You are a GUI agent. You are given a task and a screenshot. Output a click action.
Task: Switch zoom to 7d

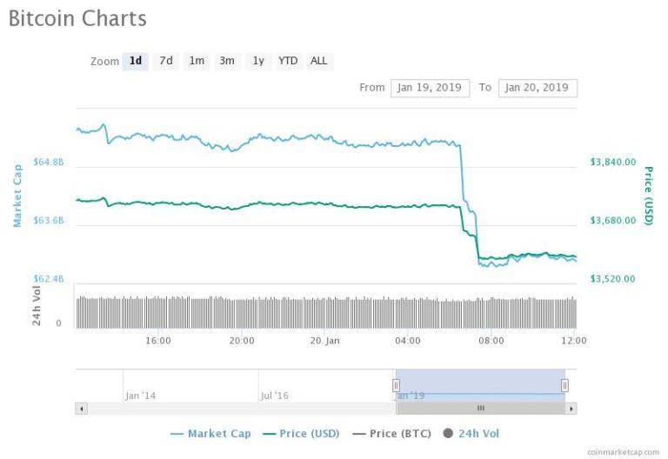tap(165, 61)
